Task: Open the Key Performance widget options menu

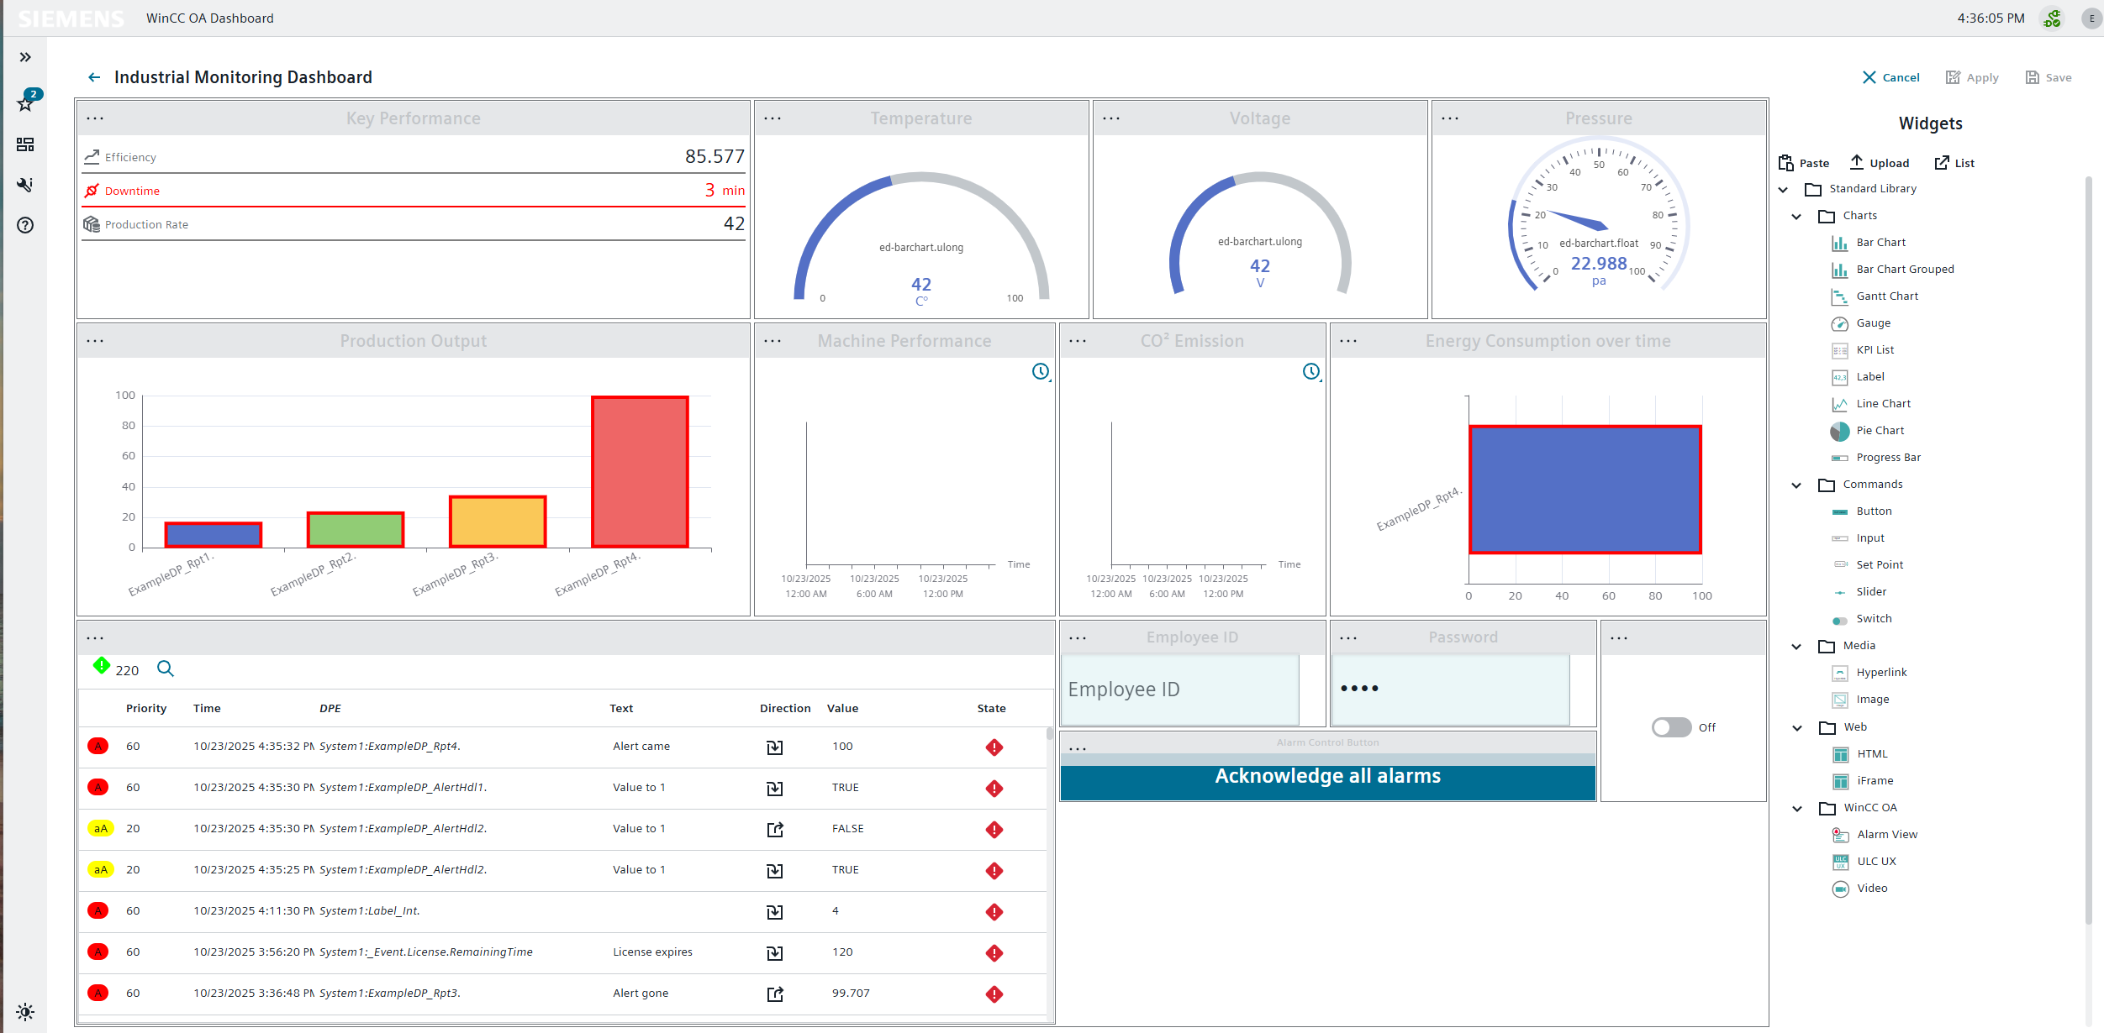Action: click(95, 118)
